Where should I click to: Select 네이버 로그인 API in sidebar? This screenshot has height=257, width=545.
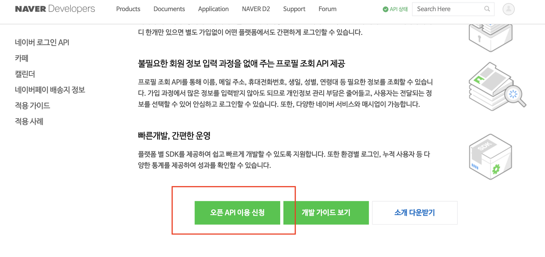tap(42, 43)
